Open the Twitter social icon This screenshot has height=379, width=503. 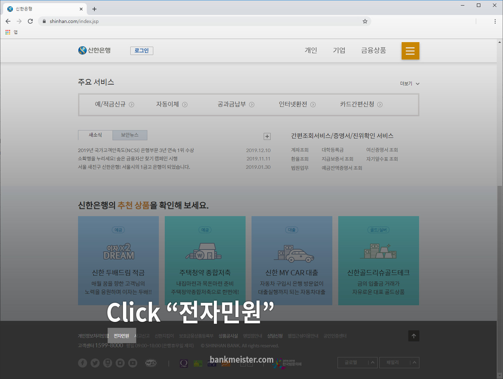(x=95, y=363)
